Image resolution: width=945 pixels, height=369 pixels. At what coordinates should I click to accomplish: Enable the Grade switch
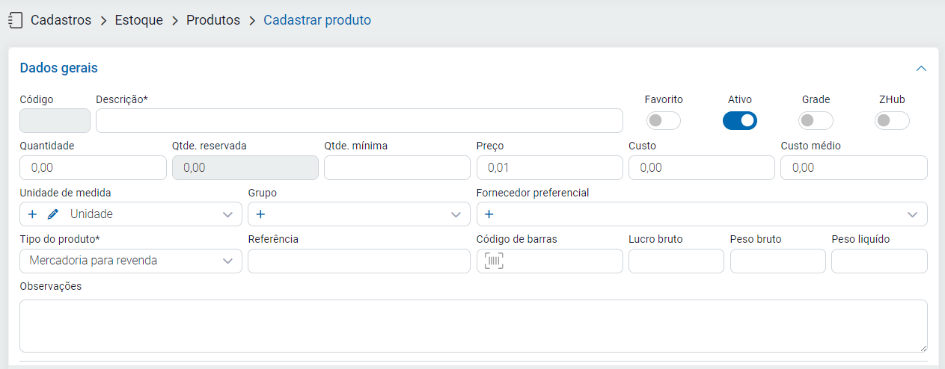pyautogui.click(x=816, y=120)
